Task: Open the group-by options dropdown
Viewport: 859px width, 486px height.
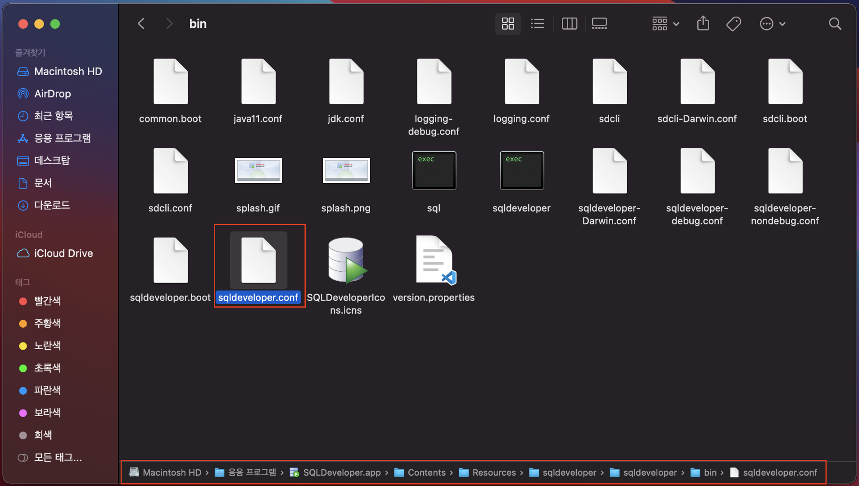Action: pyautogui.click(x=665, y=23)
